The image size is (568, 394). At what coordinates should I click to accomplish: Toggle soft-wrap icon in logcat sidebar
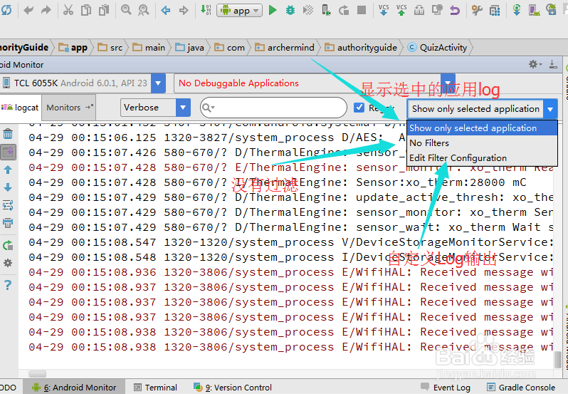[x=8, y=205]
